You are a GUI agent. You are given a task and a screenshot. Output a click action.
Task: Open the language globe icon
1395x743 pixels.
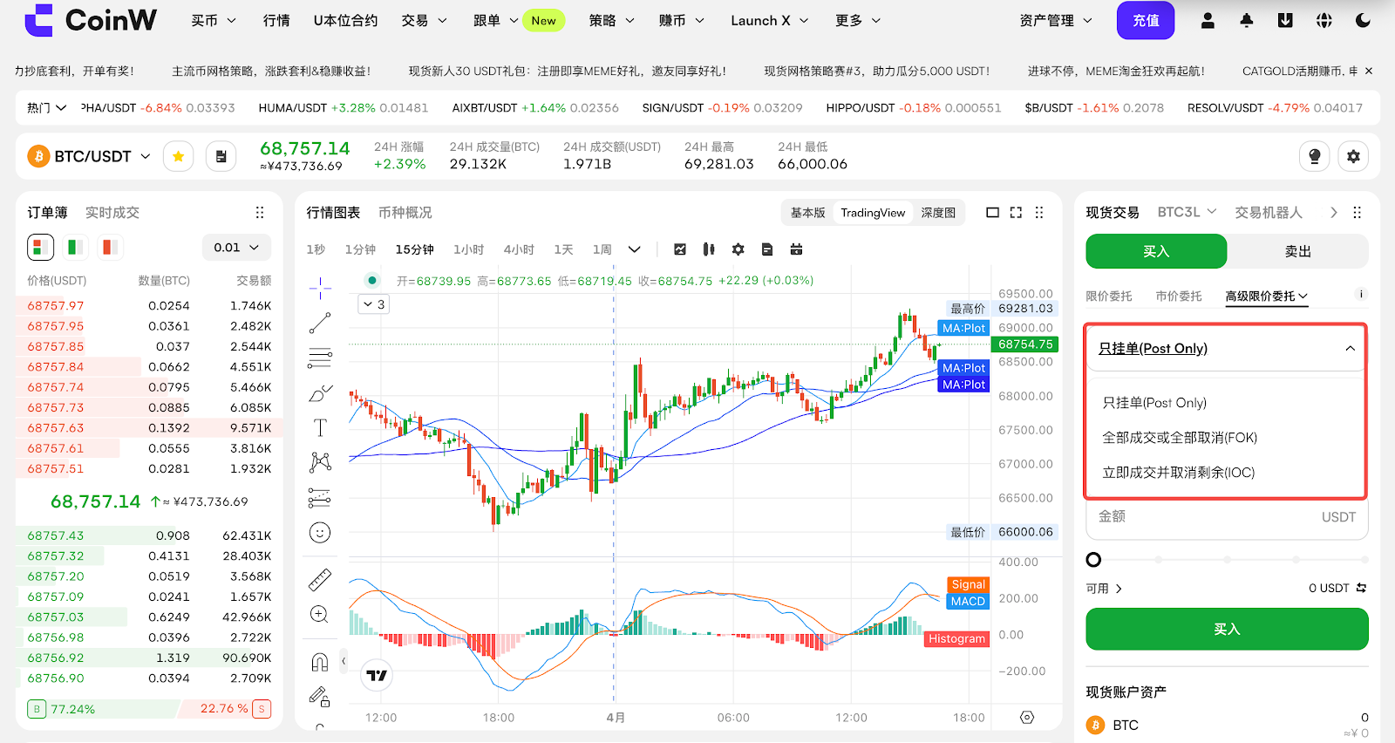click(x=1324, y=21)
